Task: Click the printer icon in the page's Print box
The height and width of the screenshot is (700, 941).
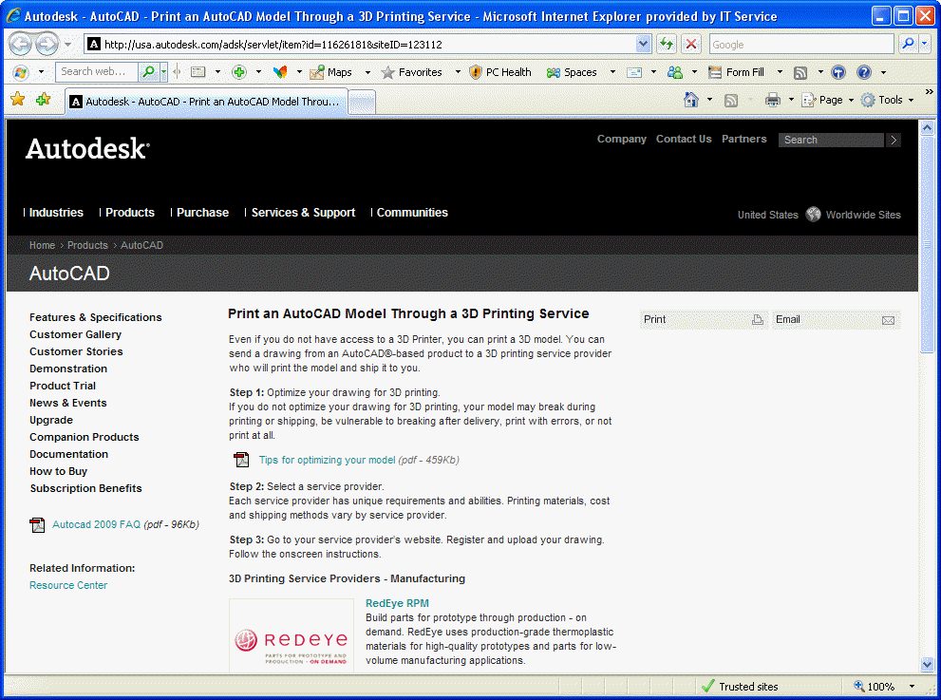Action: (x=758, y=320)
